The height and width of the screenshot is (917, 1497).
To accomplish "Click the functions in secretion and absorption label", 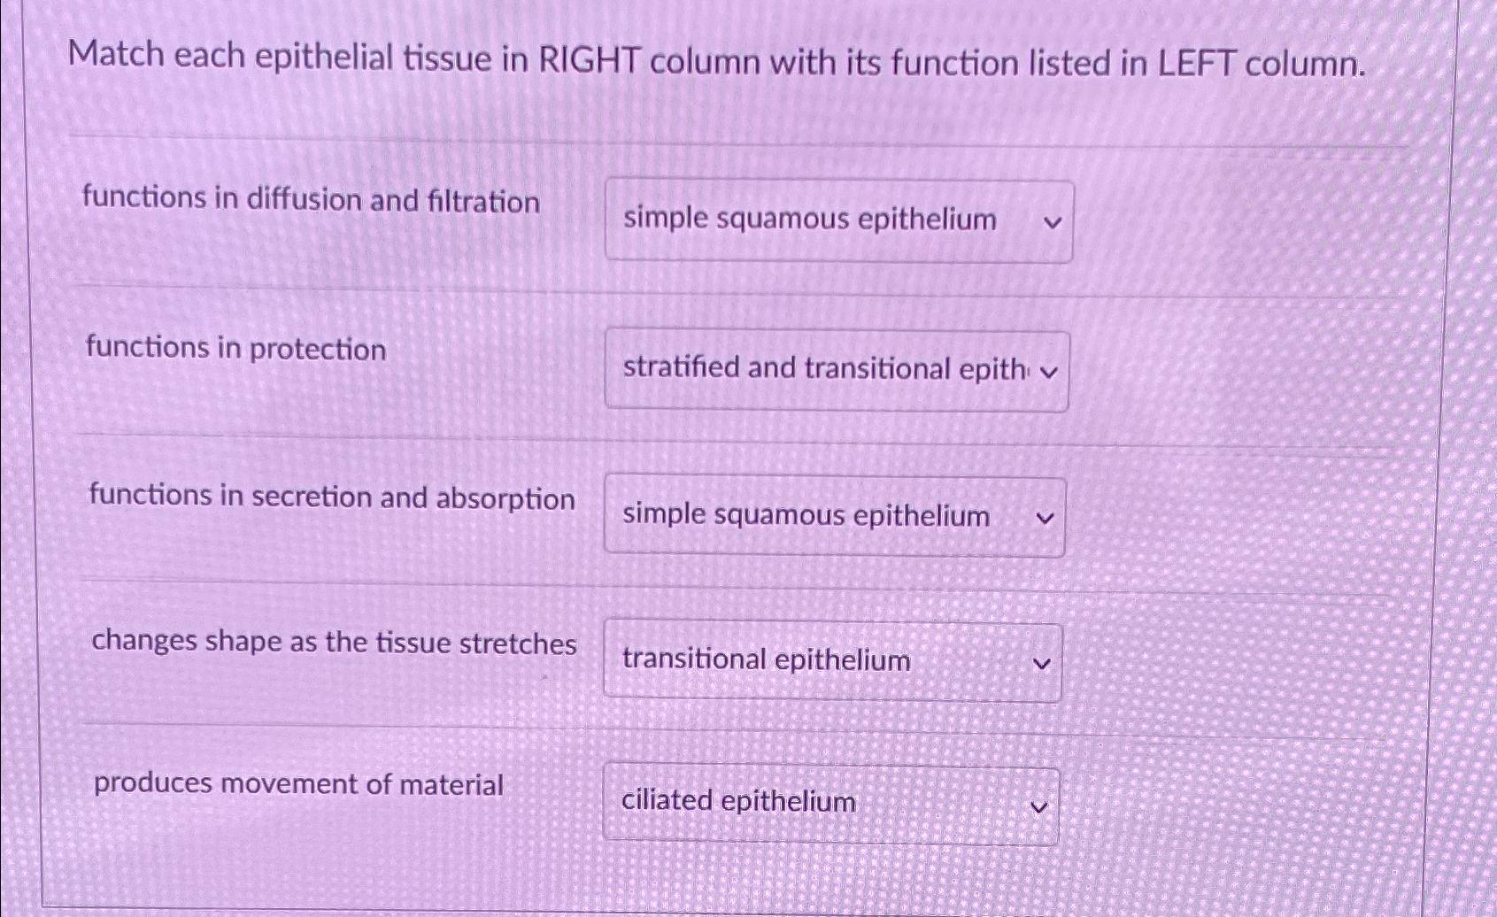I will [329, 498].
